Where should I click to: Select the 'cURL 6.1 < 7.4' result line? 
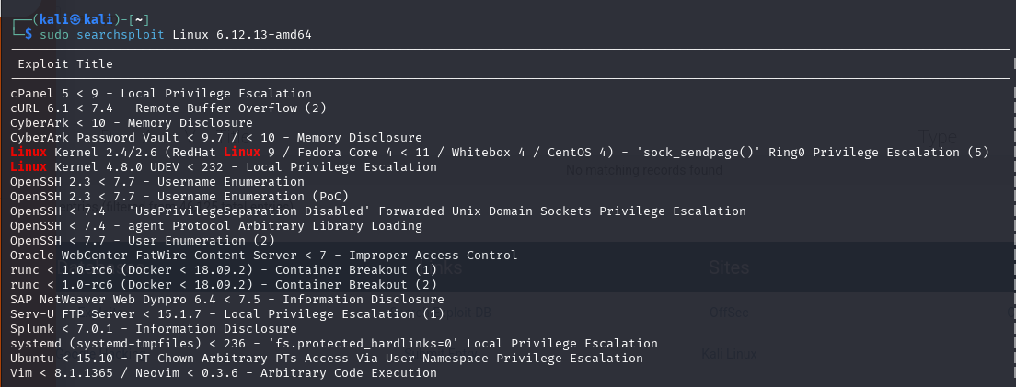coord(167,108)
